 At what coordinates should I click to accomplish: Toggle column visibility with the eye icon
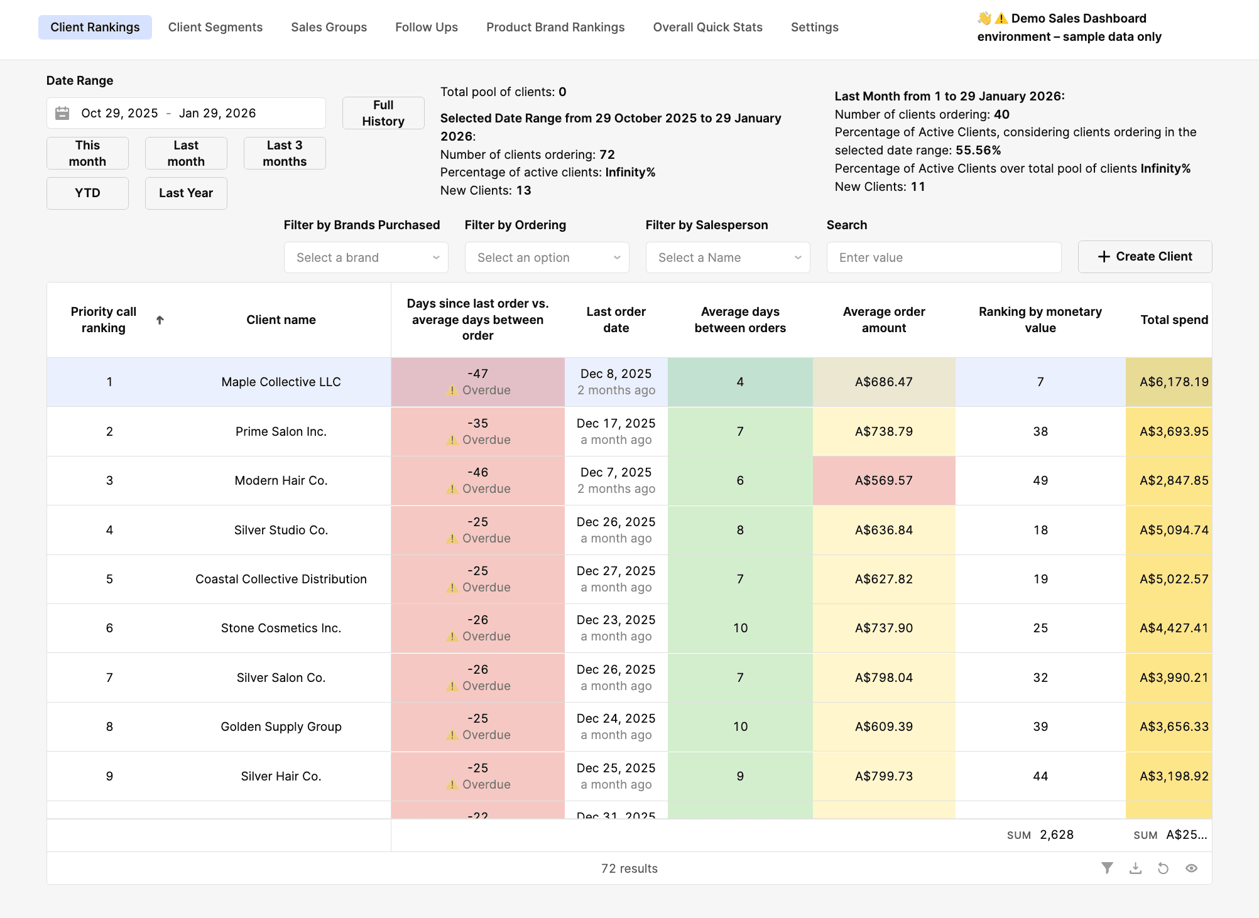[x=1191, y=868]
